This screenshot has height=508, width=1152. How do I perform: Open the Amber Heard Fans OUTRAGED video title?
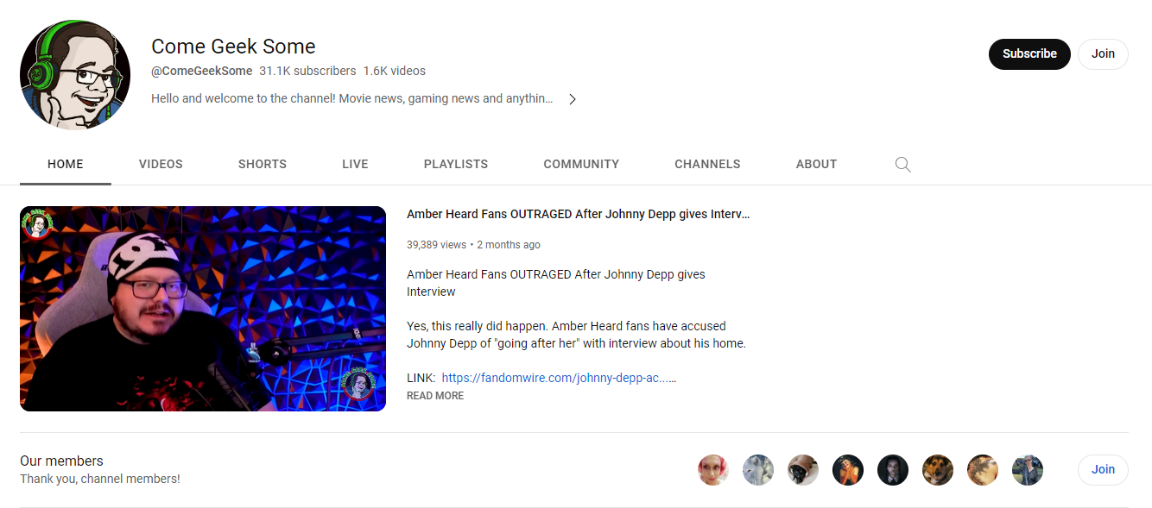click(x=578, y=214)
